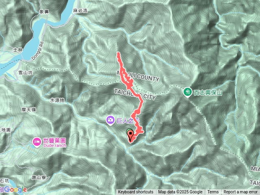The height and width of the screenshot is (195, 260).
Task: Click Report a map error
Action: click(240, 192)
